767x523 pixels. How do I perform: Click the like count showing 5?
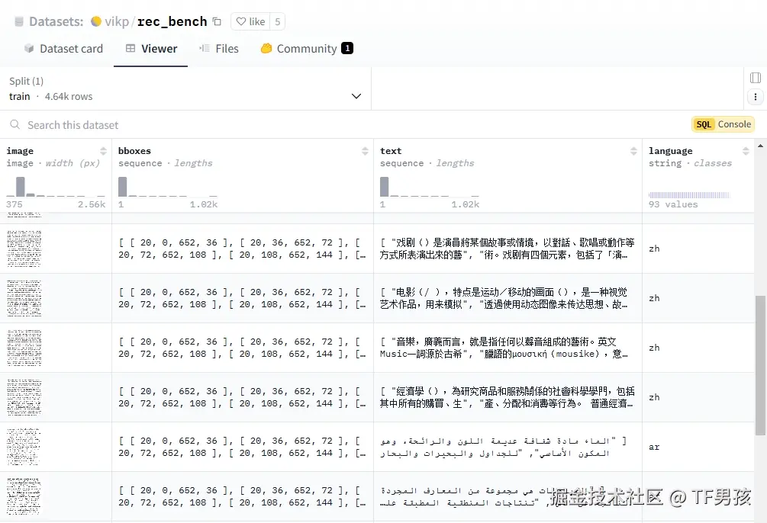click(x=278, y=21)
